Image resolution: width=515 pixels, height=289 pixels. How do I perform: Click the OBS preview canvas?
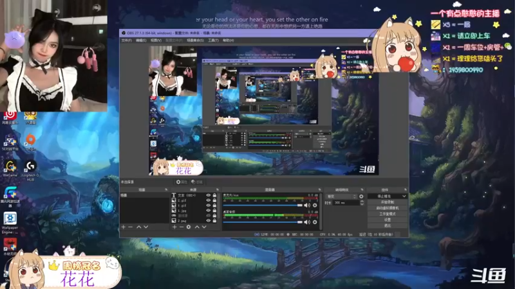(x=264, y=110)
